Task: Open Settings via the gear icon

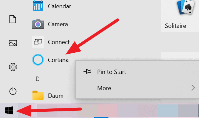Action: click(13, 67)
